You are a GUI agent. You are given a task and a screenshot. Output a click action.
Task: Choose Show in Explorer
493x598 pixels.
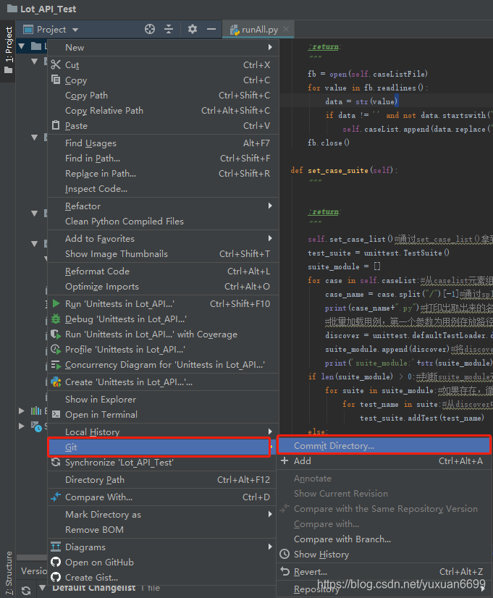[163, 400]
